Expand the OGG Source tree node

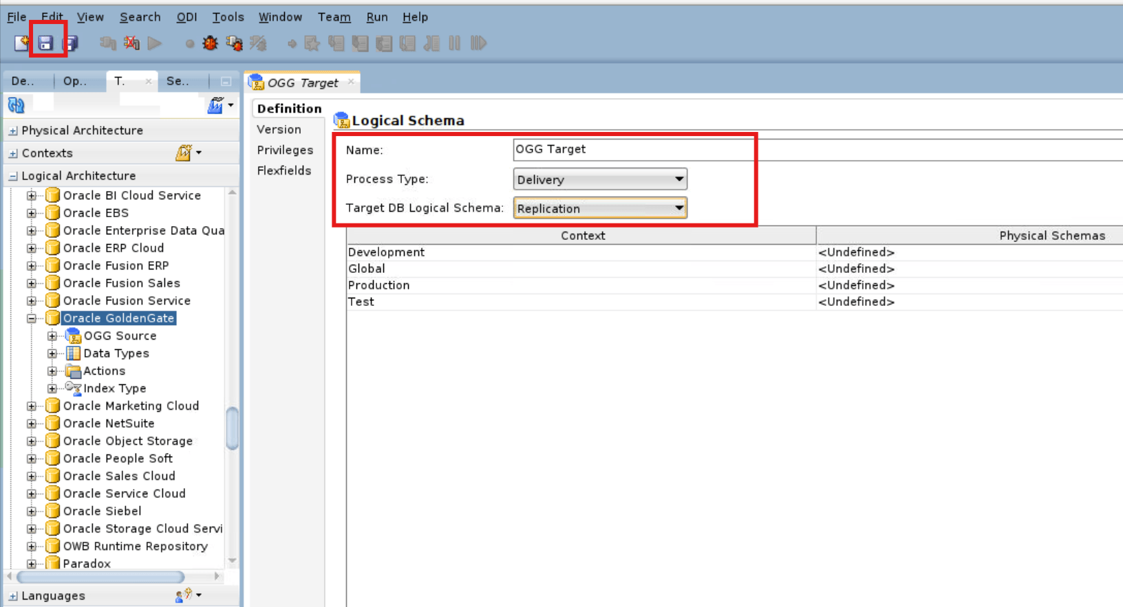click(52, 336)
